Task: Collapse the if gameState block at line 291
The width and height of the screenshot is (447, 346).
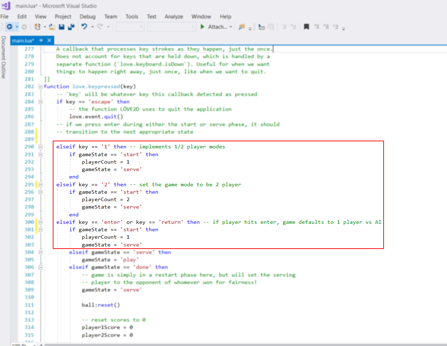Action: pyautogui.click(x=40, y=154)
